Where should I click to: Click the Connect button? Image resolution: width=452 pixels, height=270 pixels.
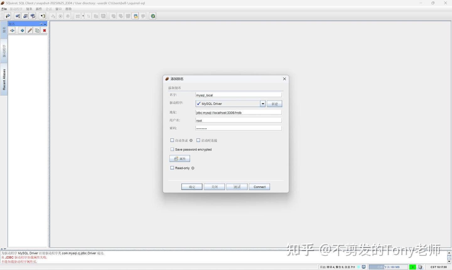click(259, 186)
